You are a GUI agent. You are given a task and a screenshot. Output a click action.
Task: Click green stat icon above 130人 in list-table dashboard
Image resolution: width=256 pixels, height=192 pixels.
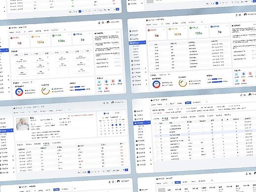191,28
